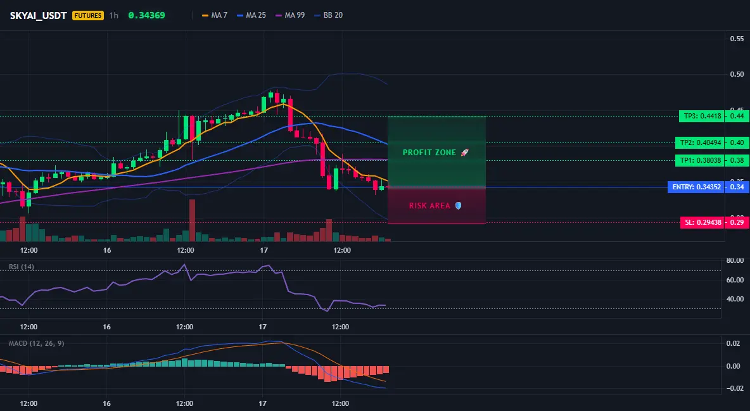This screenshot has width=750, height=411.
Task: Click the 0.34 axis tag beside ENTRY
Action: pos(737,187)
